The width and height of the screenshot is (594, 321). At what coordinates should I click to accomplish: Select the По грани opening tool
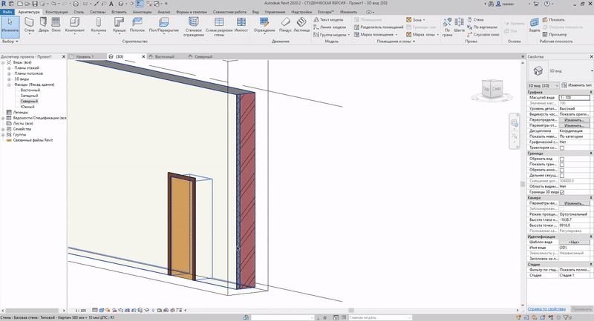[x=448, y=27]
